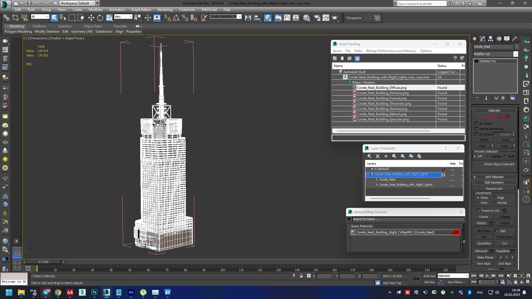The height and width of the screenshot is (299, 532).
Task: Toggle the 3D Snaps icon
Action: (x=167, y=18)
